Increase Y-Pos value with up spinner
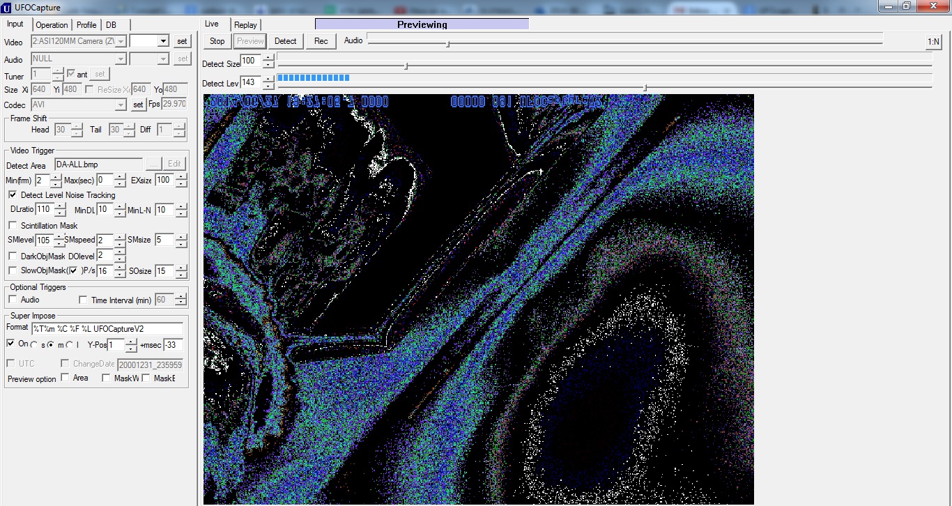 click(132, 342)
